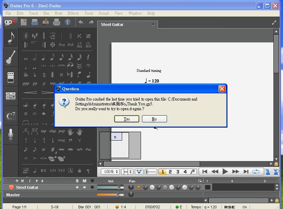The width and height of the screenshot is (283, 209).
Task: Adjust the Steel Guitar volume slider
Action: [110, 187]
